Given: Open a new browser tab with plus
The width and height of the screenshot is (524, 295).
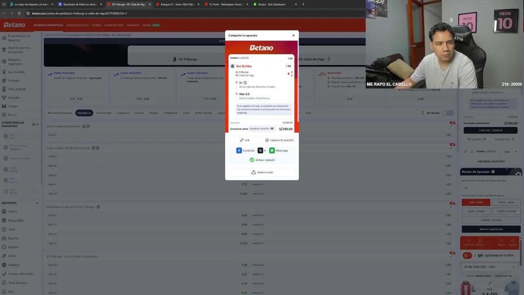Looking at the screenshot, I should coord(303,4).
